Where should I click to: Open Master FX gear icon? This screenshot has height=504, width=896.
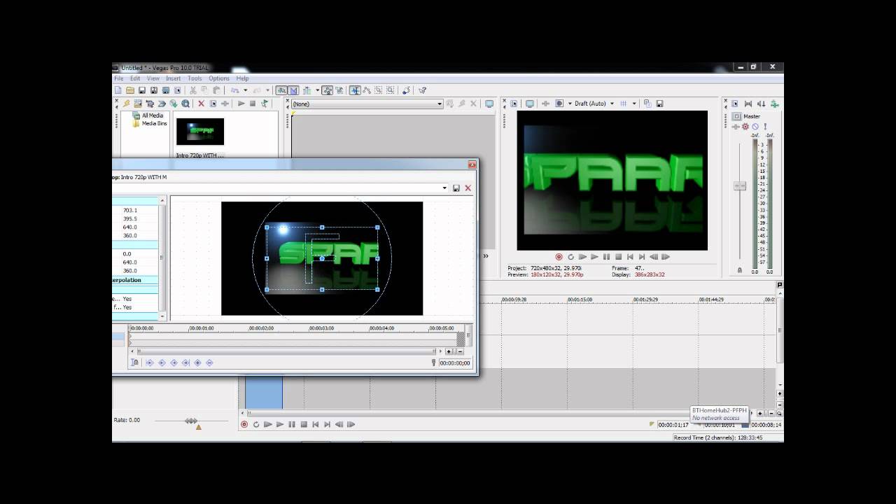[x=745, y=127]
